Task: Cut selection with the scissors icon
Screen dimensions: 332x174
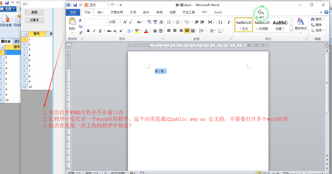Action: (x=80, y=20)
